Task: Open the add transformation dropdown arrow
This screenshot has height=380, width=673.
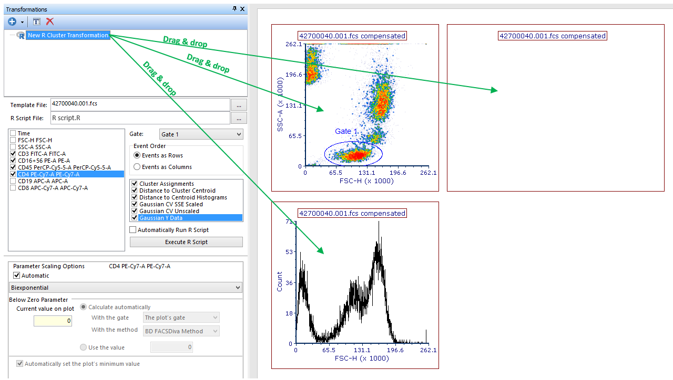Action: pyautogui.click(x=22, y=22)
